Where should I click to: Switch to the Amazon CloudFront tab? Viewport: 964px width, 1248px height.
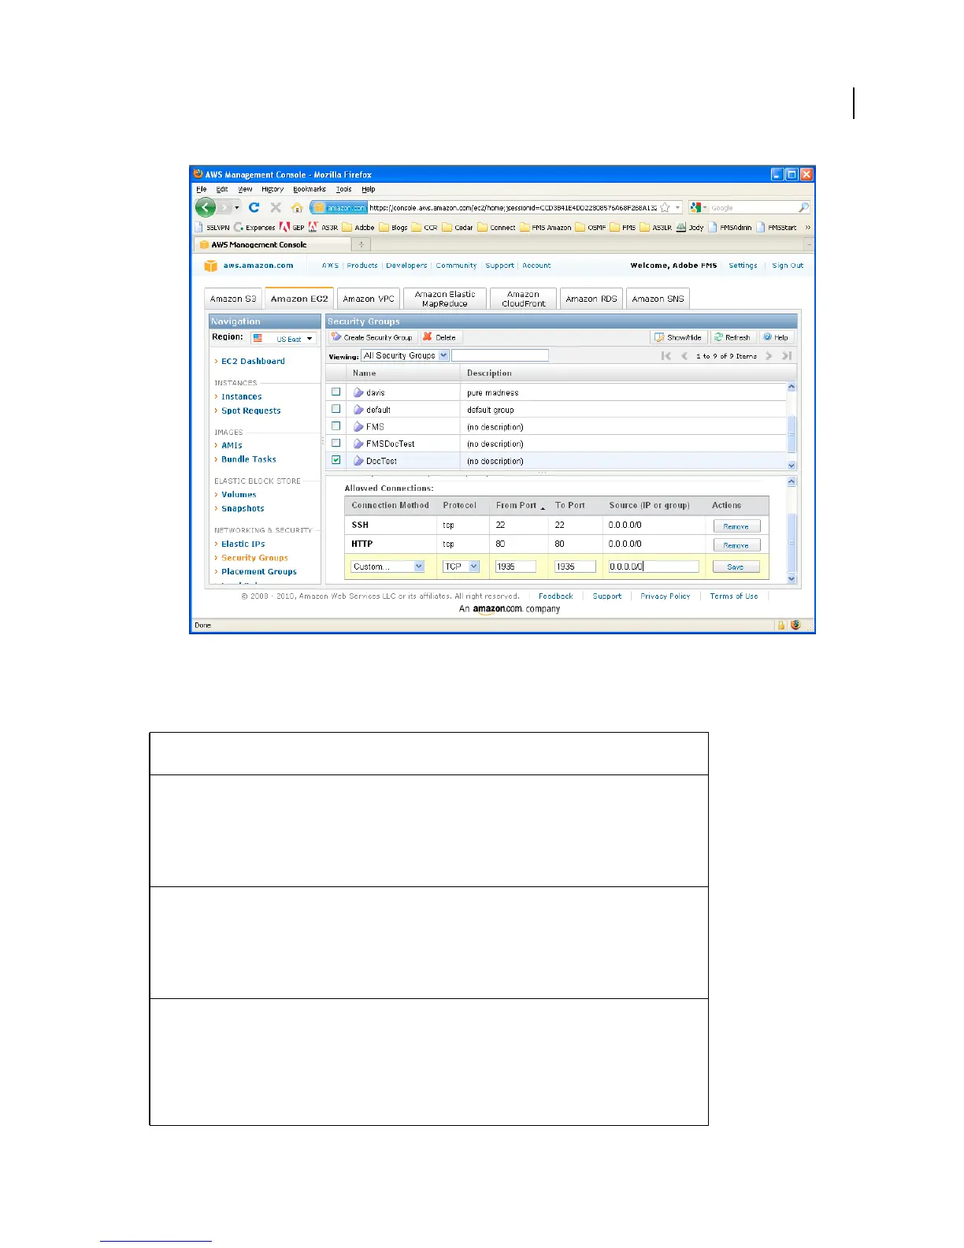click(523, 299)
